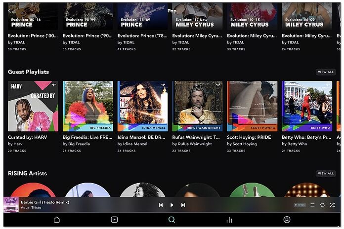This screenshot has height=229, width=344.
Task: View all RISING Artists
Action: [x=326, y=173]
